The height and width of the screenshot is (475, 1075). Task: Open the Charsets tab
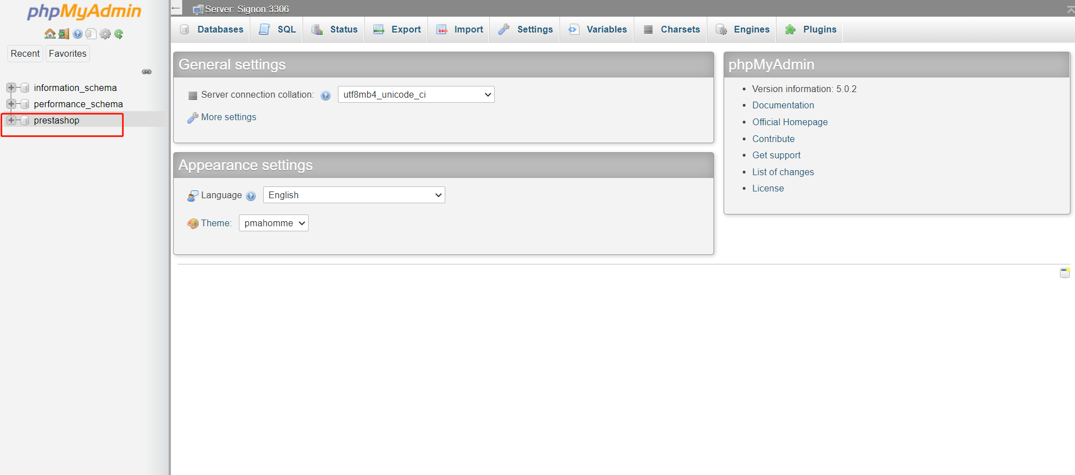671,29
